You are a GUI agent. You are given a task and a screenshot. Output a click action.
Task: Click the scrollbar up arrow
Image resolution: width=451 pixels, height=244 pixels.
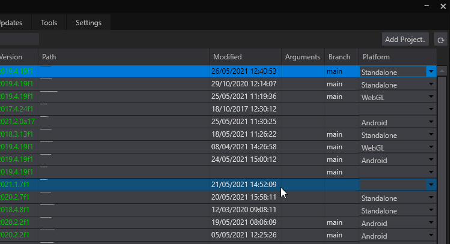pos(442,71)
